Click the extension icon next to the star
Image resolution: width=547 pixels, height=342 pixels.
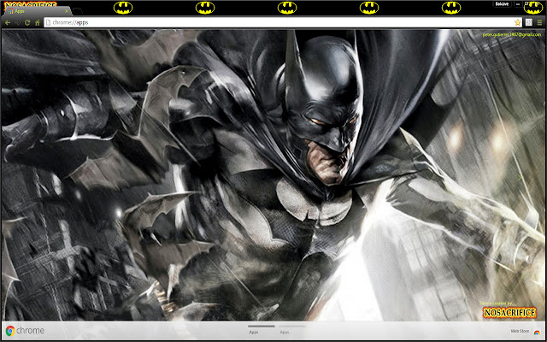[x=529, y=22]
